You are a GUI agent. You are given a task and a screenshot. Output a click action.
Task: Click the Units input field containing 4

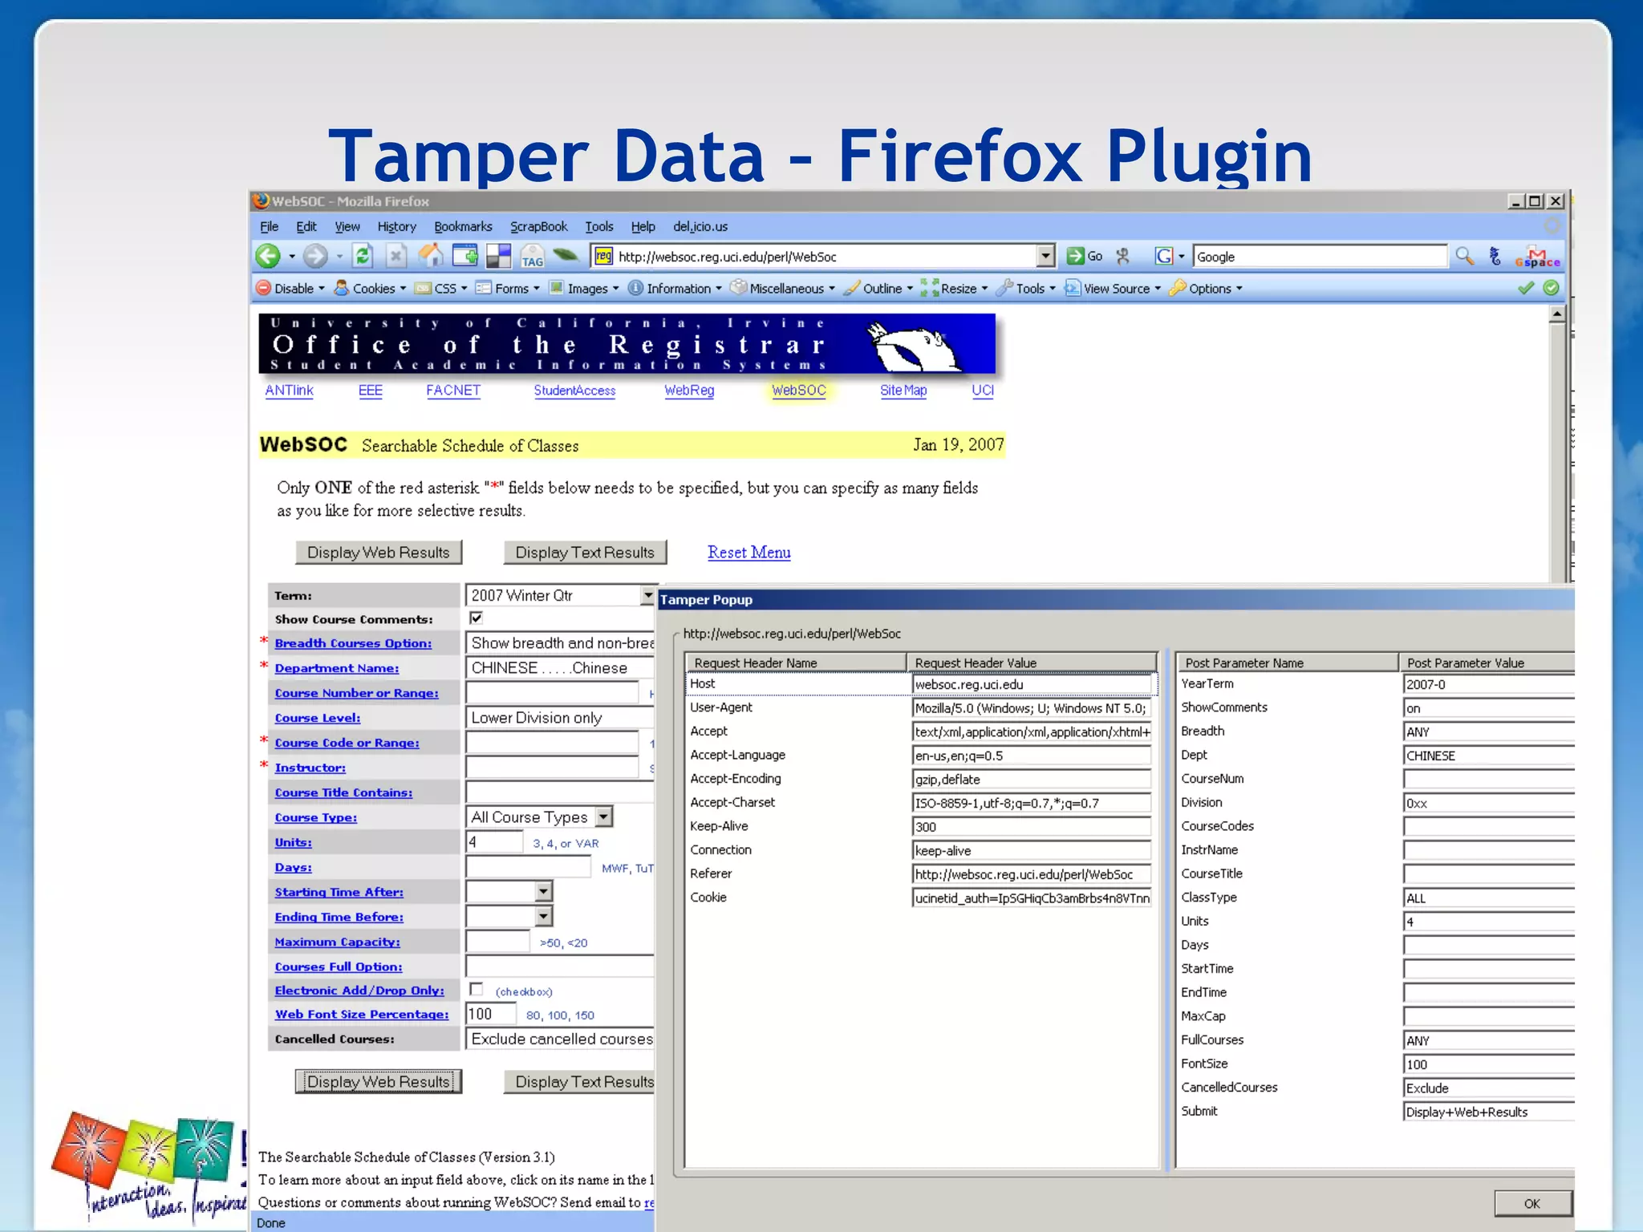click(x=494, y=841)
